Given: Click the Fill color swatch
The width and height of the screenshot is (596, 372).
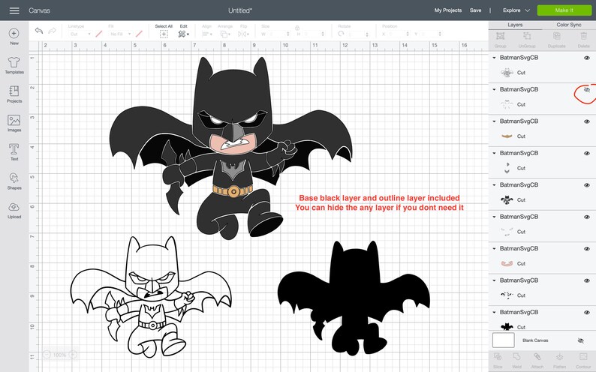Looking at the screenshot, I should (139, 34).
